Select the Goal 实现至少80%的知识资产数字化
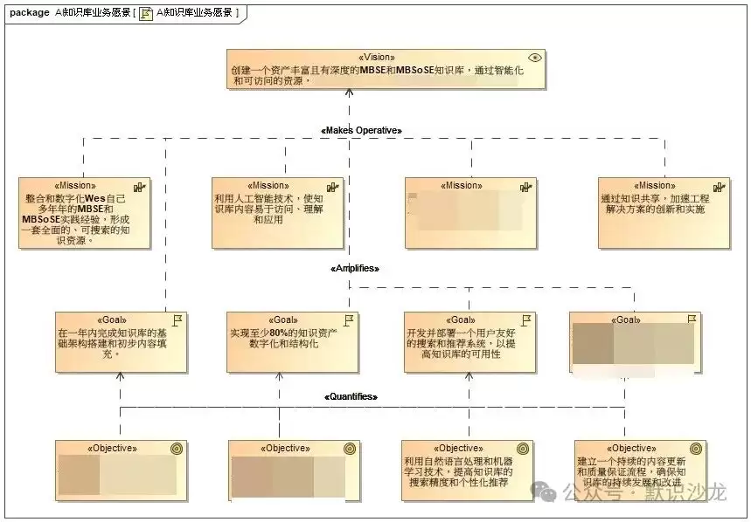The width and height of the screenshot is (751, 522). (292, 343)
